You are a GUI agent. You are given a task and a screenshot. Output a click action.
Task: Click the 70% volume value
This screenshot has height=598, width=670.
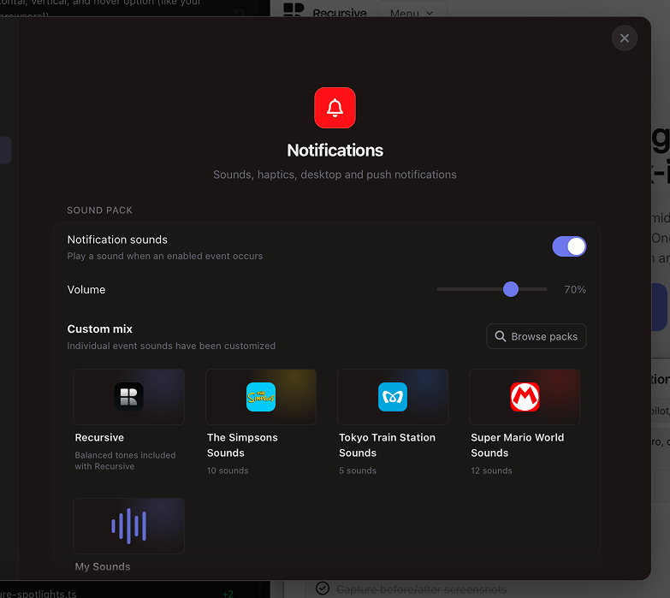[x=575, y=290]
